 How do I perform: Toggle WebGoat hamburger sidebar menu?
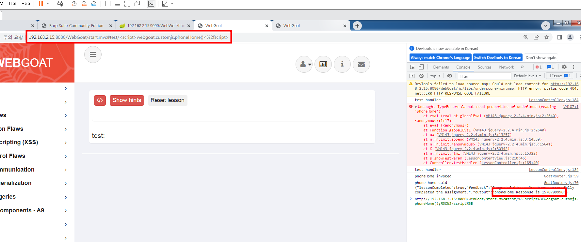[93, 54]
